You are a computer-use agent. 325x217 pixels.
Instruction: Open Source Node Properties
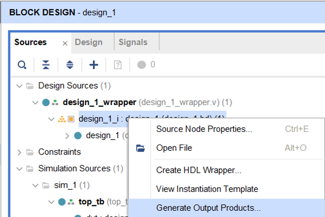(204, 129)
